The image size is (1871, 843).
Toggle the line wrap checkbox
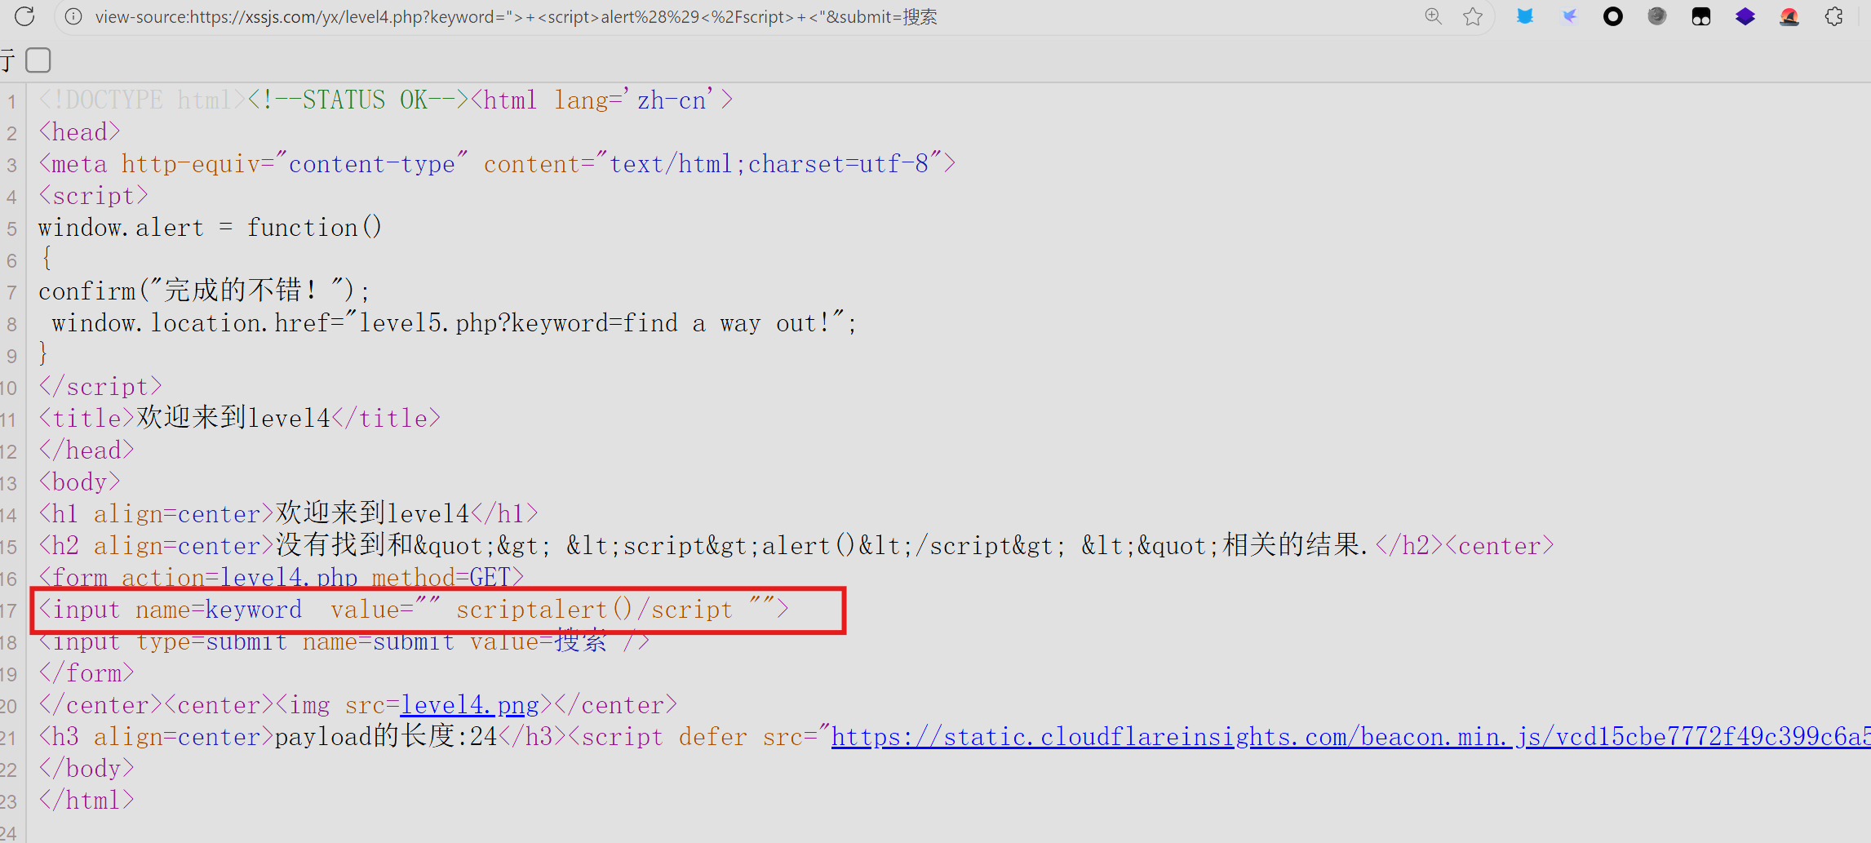[x=38, y=60]
